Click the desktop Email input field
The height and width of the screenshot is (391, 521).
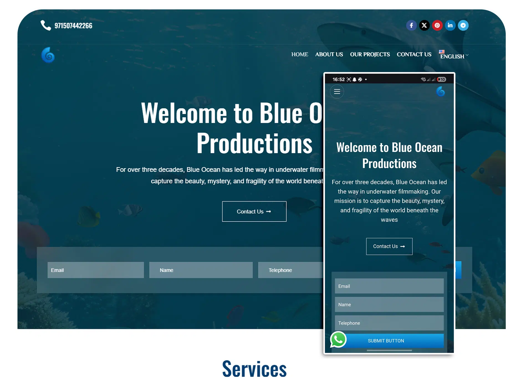[96, 270]
